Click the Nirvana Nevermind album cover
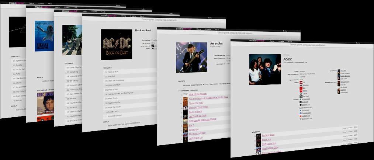 pyautogui.click(x=44, y=36)
